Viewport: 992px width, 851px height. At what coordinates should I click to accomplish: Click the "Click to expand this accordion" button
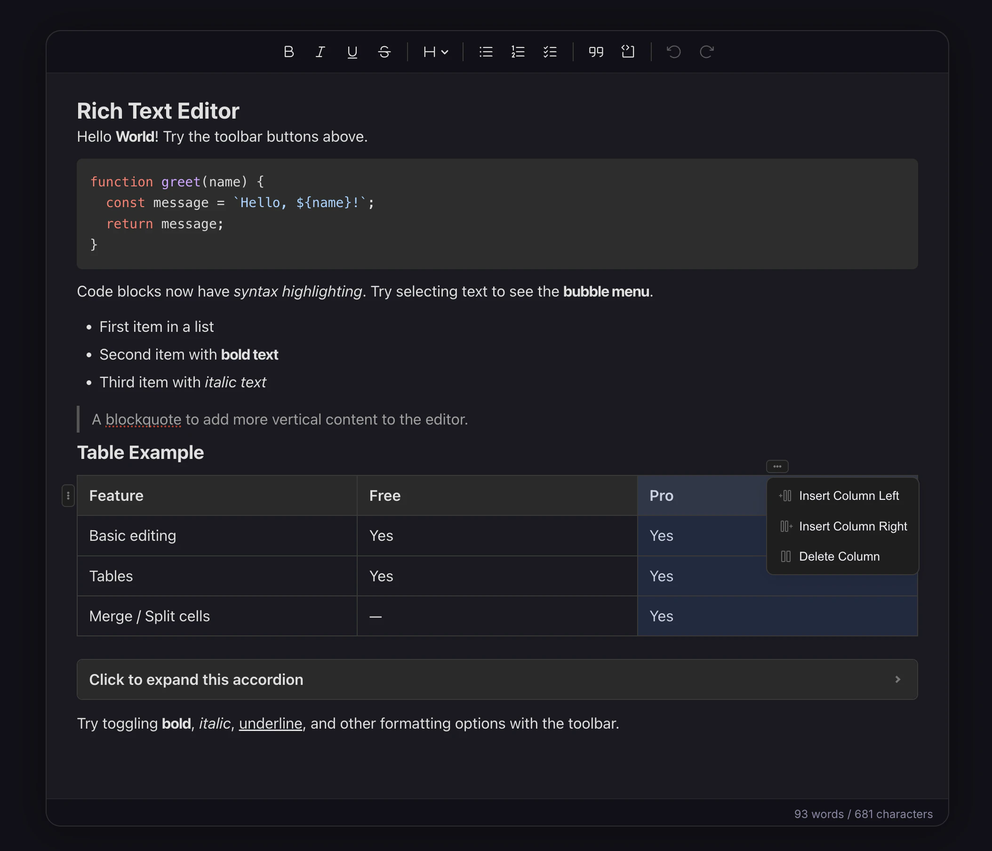(x=196, y=679)
